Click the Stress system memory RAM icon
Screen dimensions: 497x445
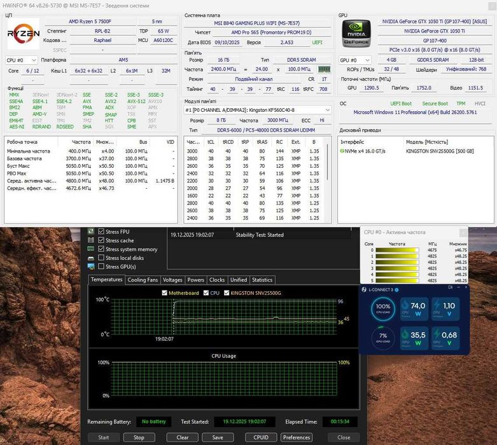[x=91, y=249]
